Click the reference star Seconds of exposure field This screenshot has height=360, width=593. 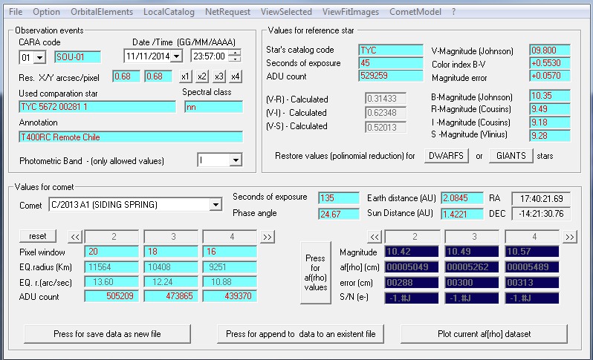pos(391,62)
